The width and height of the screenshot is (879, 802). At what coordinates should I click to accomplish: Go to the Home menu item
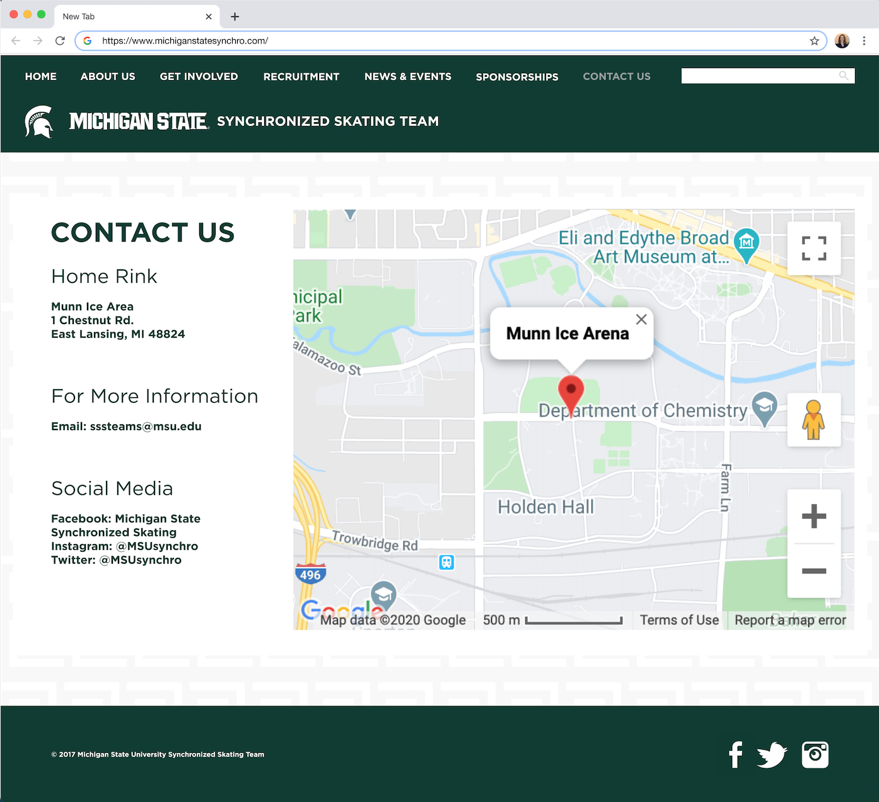(x=41, y=76)
